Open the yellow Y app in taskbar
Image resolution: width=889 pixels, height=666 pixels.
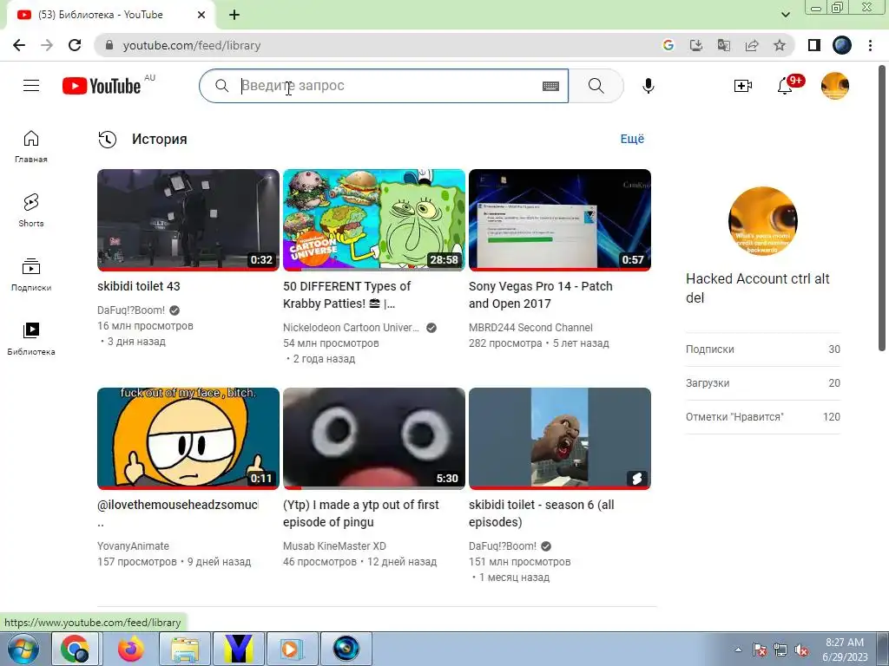(238, 649)
